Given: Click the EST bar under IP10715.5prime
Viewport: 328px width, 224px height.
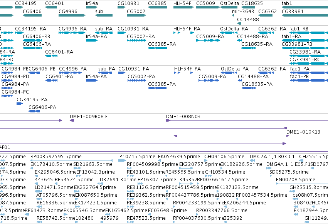Looking at the screenshot, I should click(122, 160).
